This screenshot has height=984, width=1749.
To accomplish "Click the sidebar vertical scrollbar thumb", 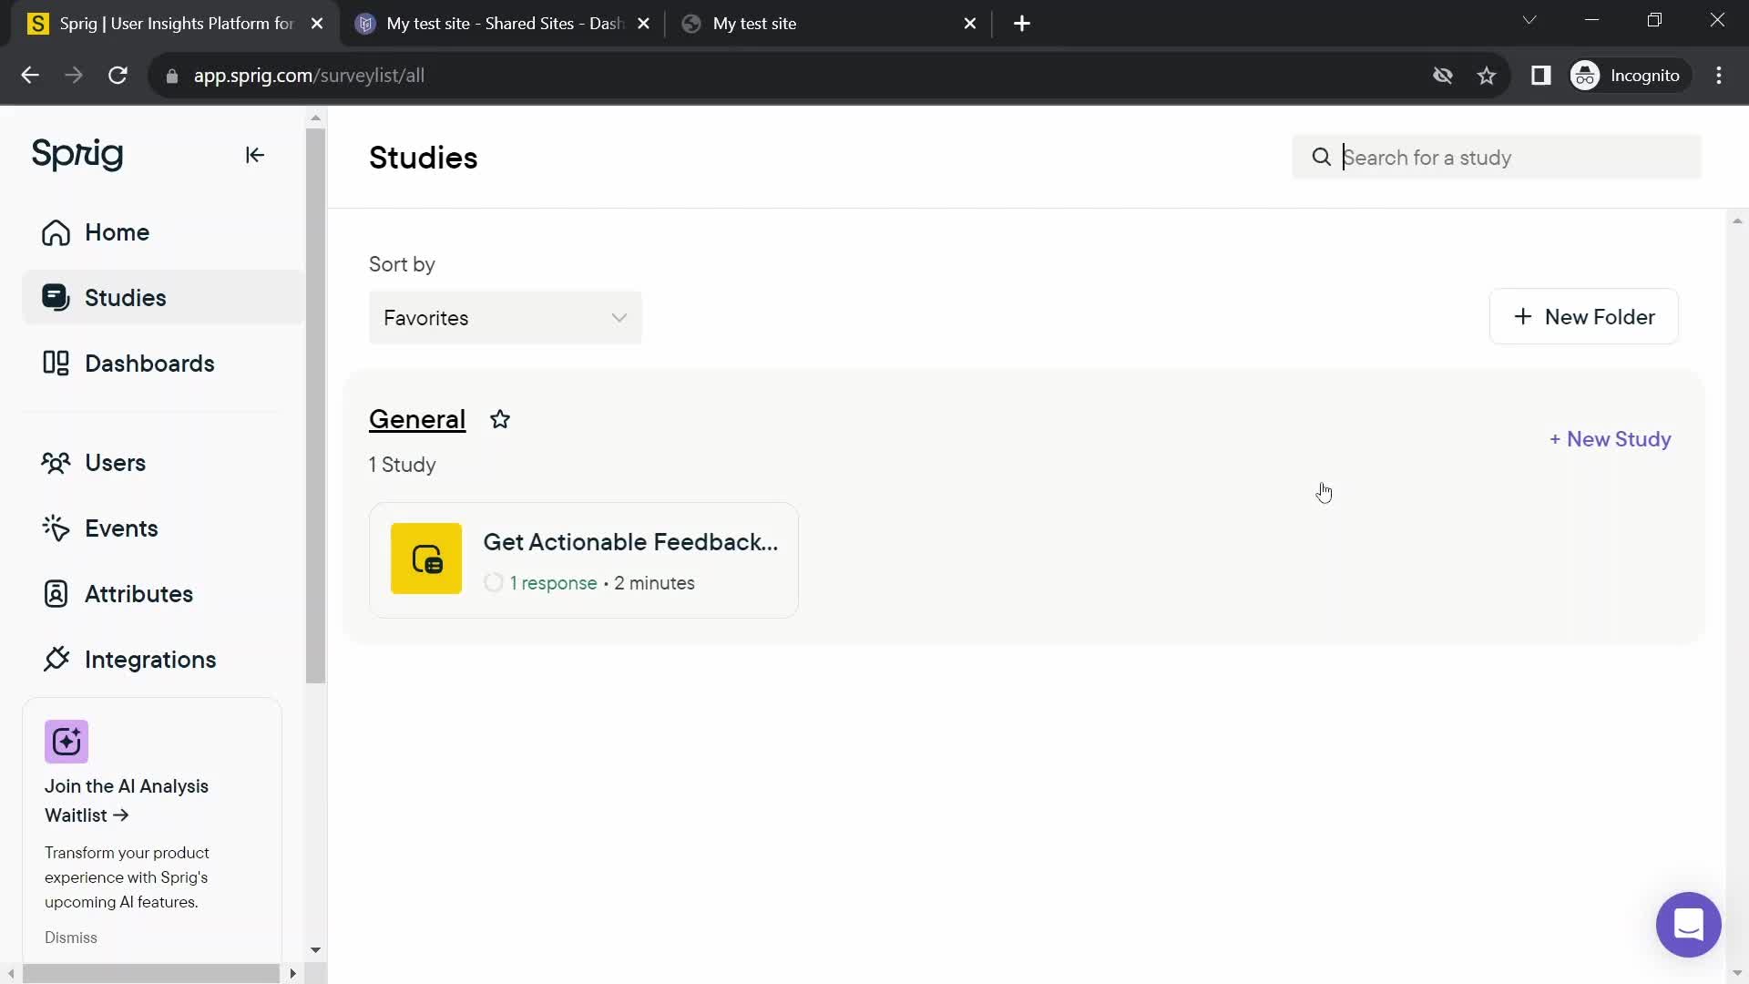I will (315, 405).
